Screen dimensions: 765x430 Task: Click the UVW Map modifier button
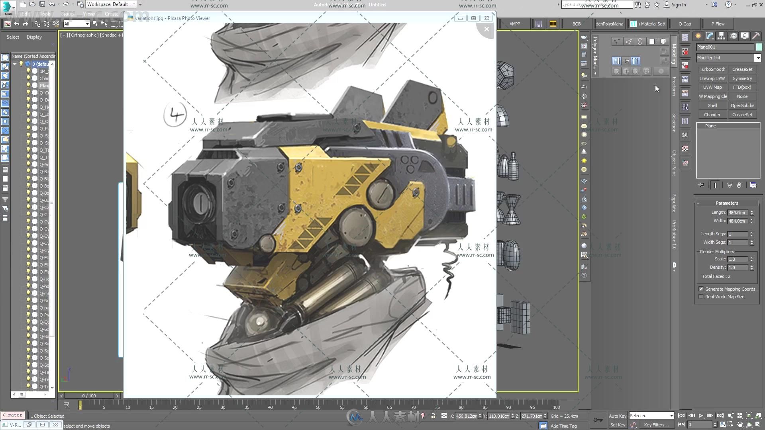(x=712, y=87)
